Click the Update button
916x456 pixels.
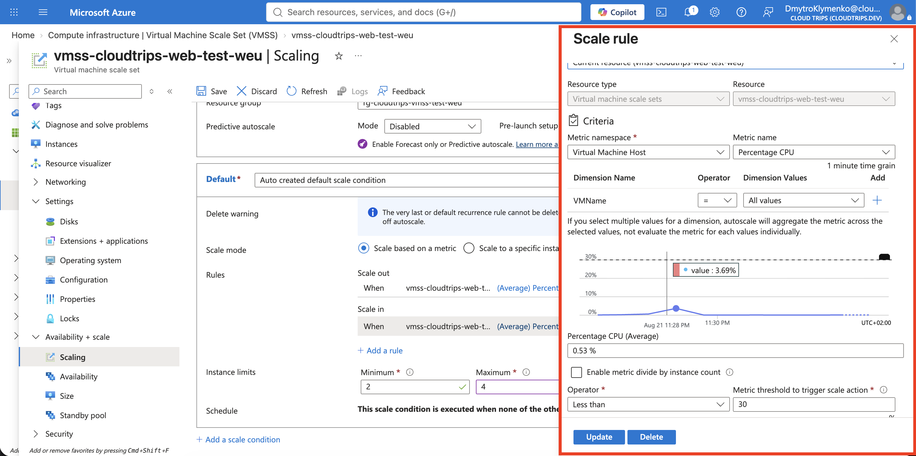tap(599, 437)
